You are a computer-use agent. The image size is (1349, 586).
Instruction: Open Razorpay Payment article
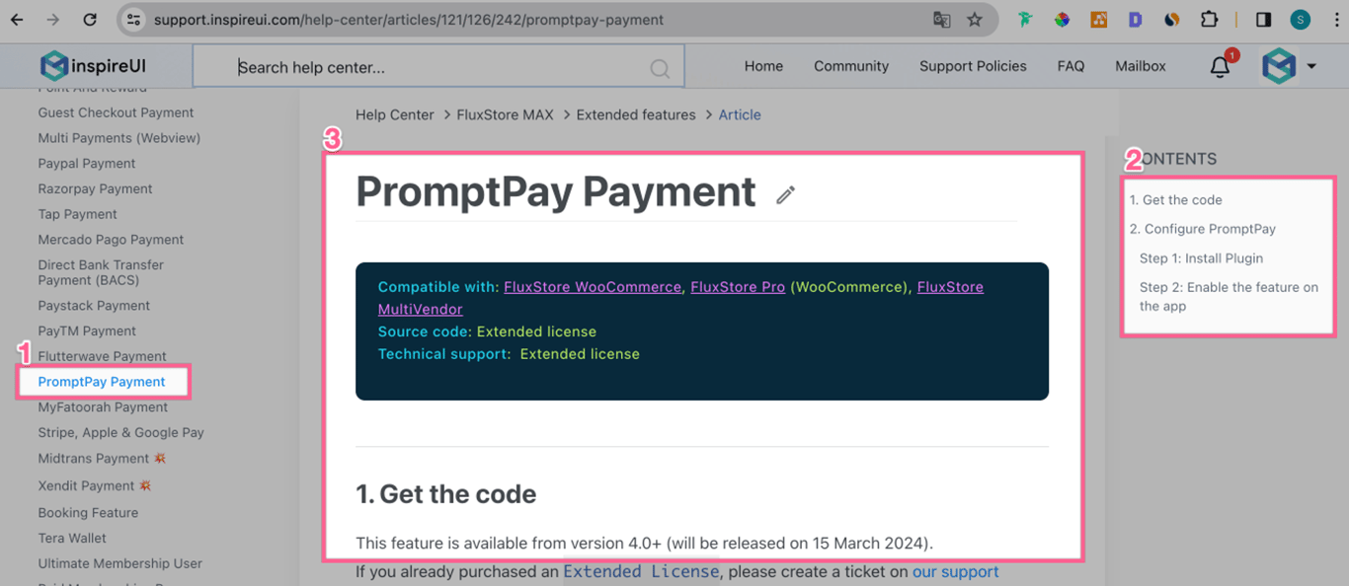click(95, 188)
